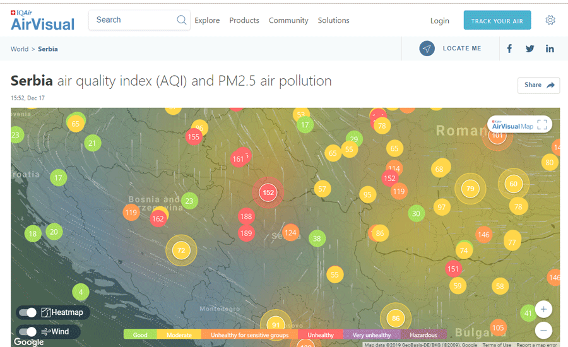Image resolution: width=568 pixels, height=347 pixels.
Task: Open the Products menu
Action: tap(244, 20)
